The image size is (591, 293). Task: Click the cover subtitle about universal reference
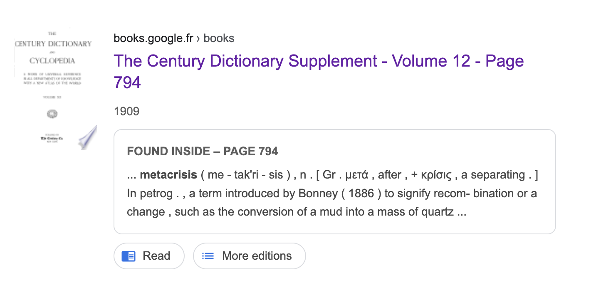(52, 78)
